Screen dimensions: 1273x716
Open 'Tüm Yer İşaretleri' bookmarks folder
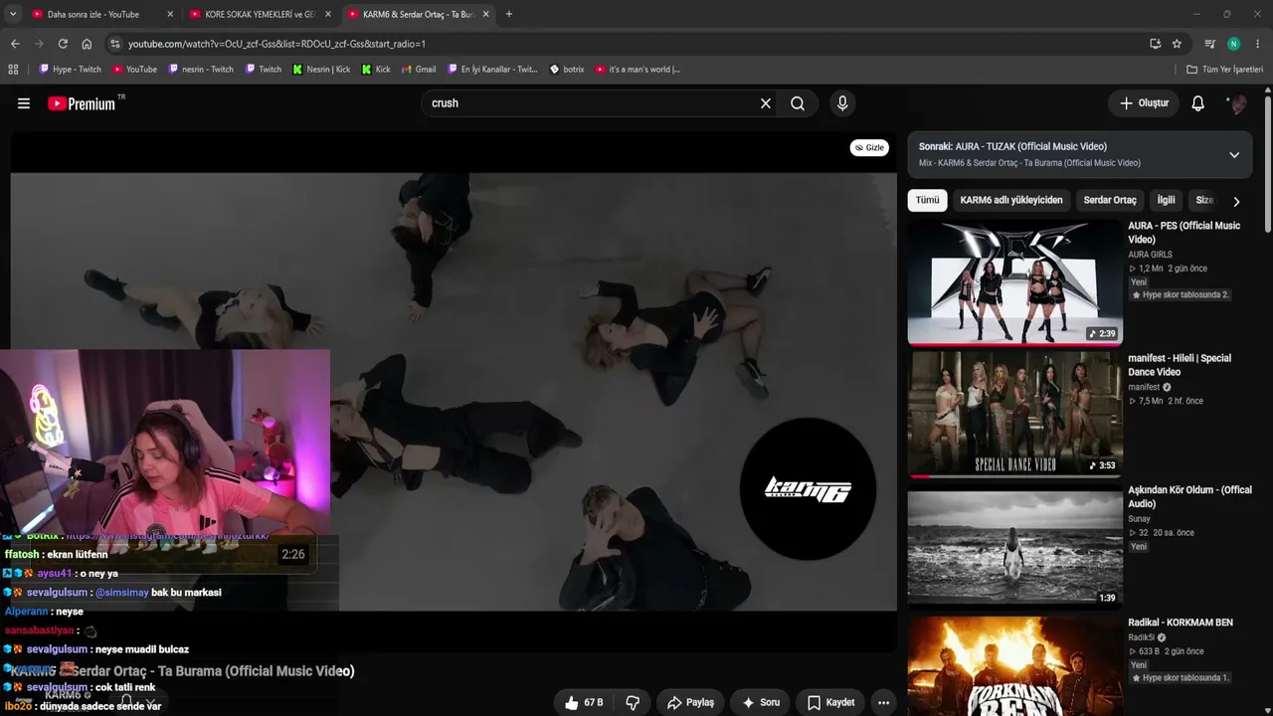click(1225, 70)
